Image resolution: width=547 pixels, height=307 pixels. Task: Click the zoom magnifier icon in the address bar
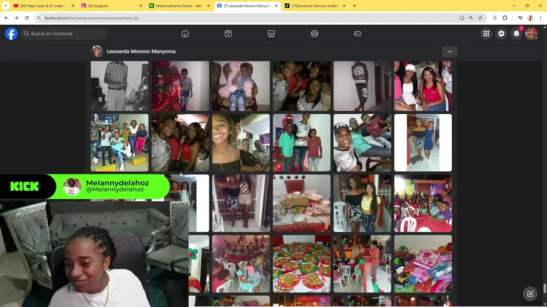pyautogui.click(x=471, y=18)
